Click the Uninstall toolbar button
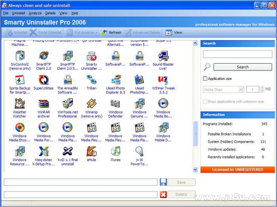277x207 pixels. (x=16, y=32)
